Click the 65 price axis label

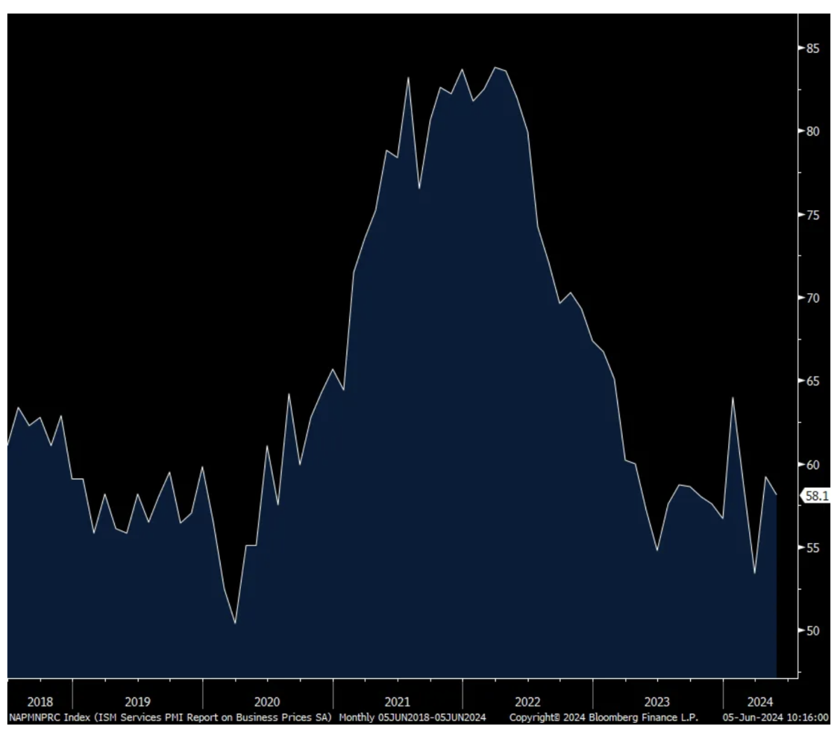812,381
